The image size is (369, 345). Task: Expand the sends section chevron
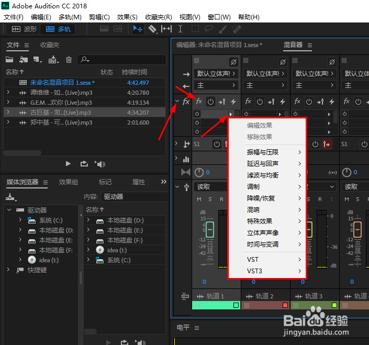(176, 143)
